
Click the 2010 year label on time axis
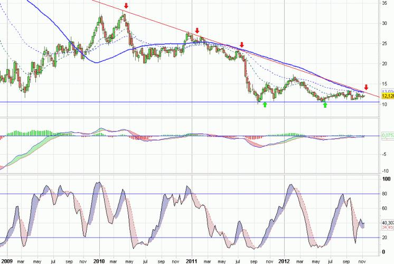(99, 260)
